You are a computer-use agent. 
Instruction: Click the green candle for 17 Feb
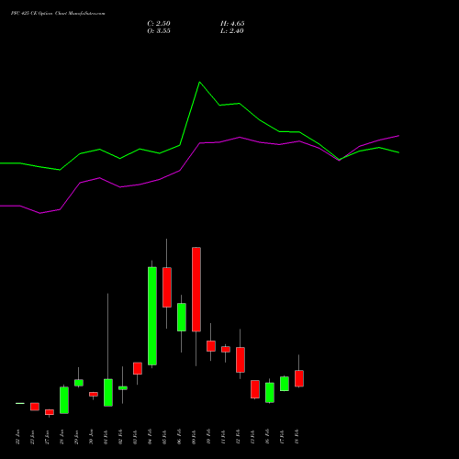(285, 384)
